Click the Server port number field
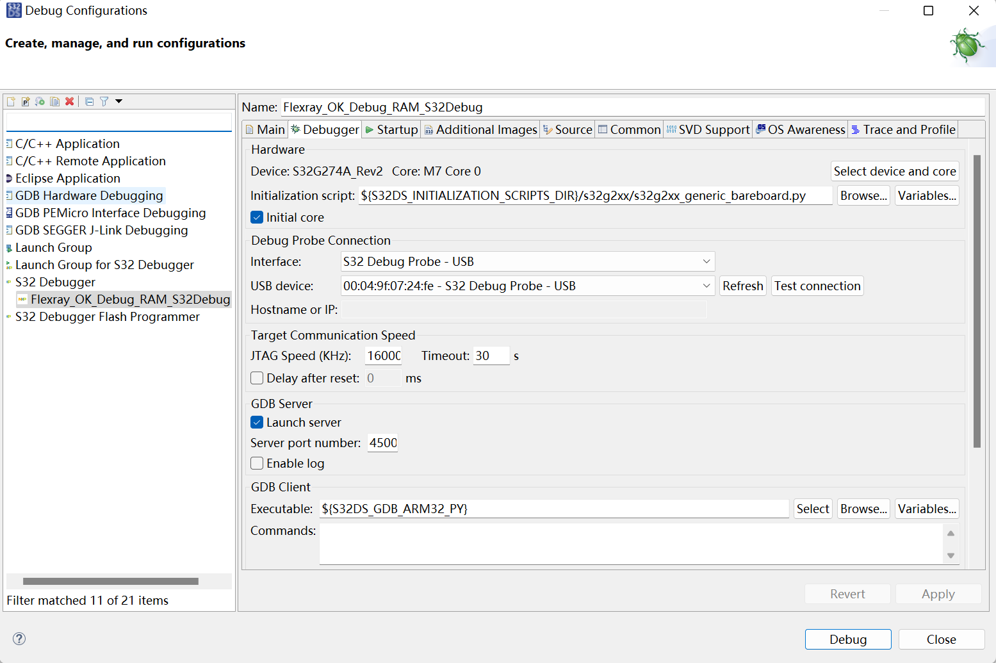This screenshot has width=996, height=663. pyautogui.click(x=382, y=443)
